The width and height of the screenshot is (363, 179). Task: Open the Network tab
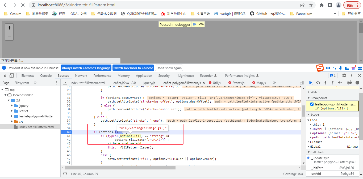coord(81,76)
